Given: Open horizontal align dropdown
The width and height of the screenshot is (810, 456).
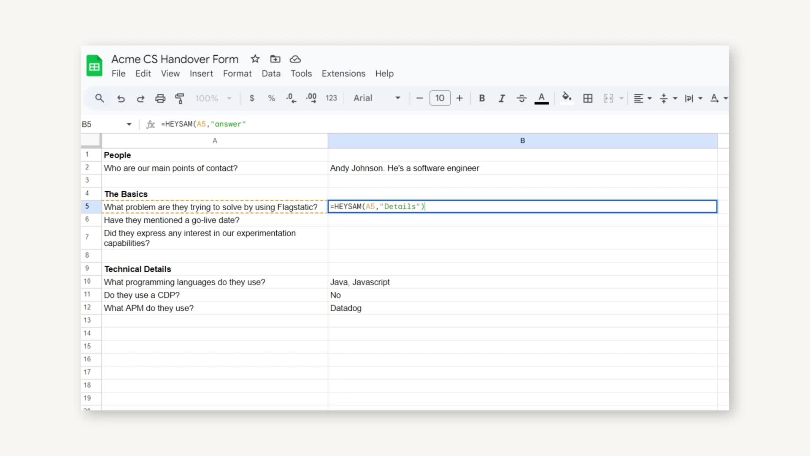Looking at the screenshot, I should [x=643, y=98].
